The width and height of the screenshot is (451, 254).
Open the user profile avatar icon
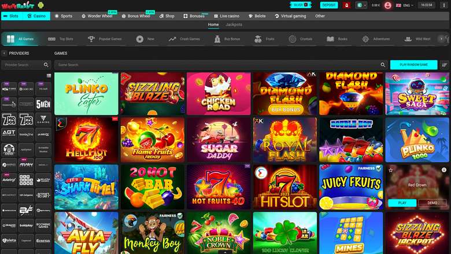tap(387, 5)
